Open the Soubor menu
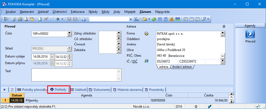266x109 pixels. coord(10,12)
